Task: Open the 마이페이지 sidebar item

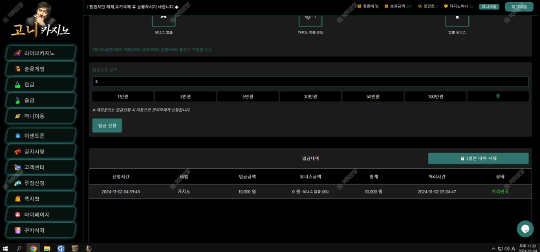Action: click(41, 215)
